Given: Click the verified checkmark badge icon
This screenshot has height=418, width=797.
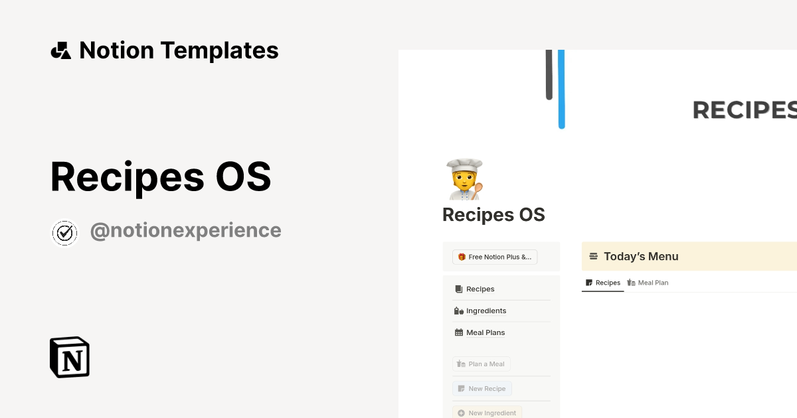Looking at the screenshot, I should (64, 233).
